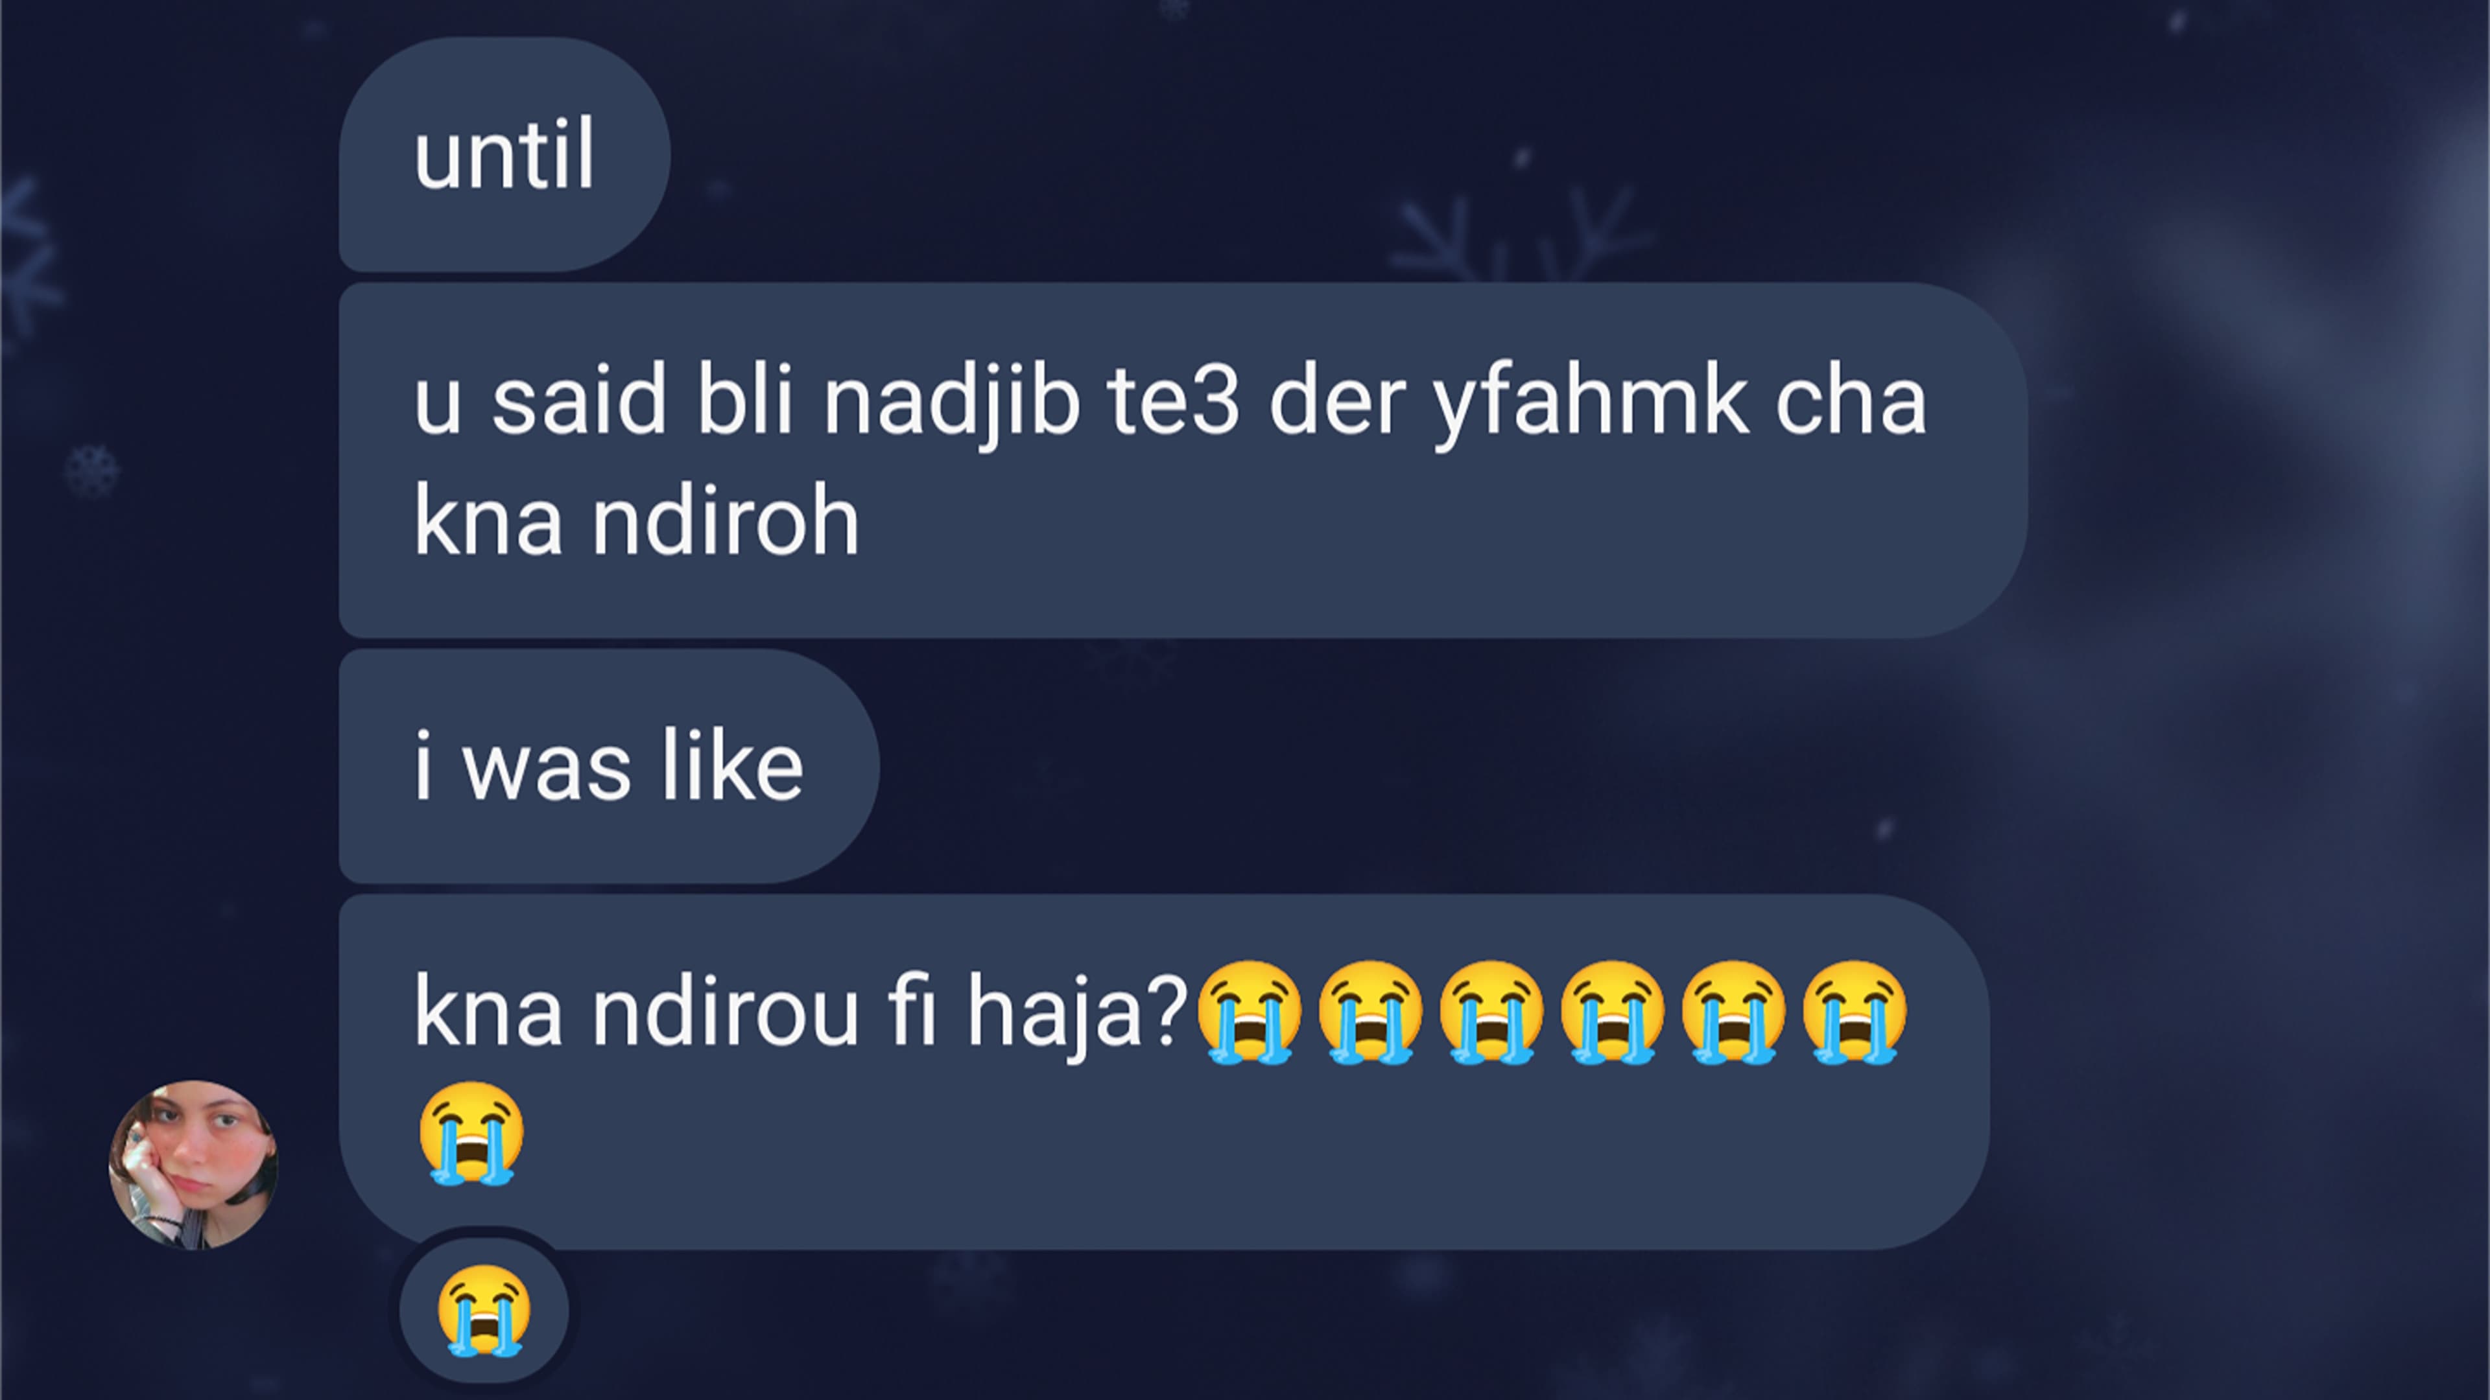This screenshot has width=2490, height=1400.
Task: Select the "i was like" message bubble
Action: tap(609, 766)
